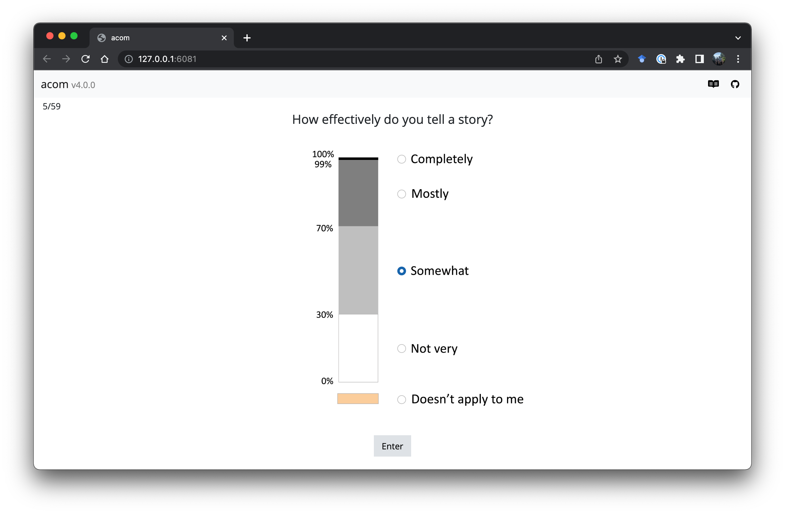Open the browser extensions puzzle icon
The height and width of the screenshot is (514, 785).
pos(680,59)
